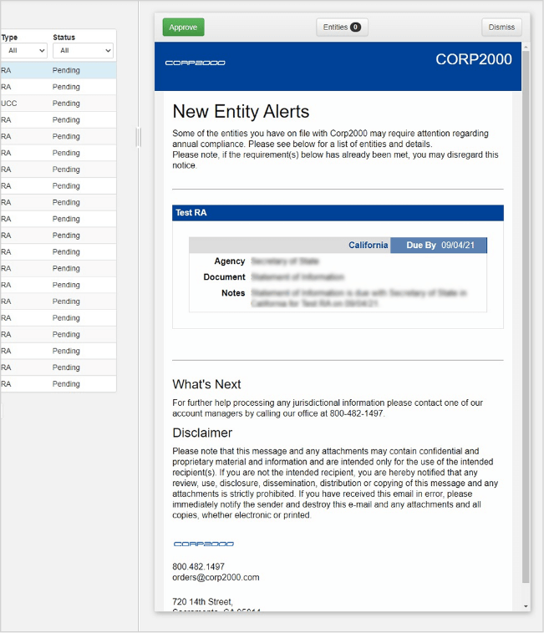Click the Type column header
Viewport: 544px width, 633px height.
[x=9, y=37]
